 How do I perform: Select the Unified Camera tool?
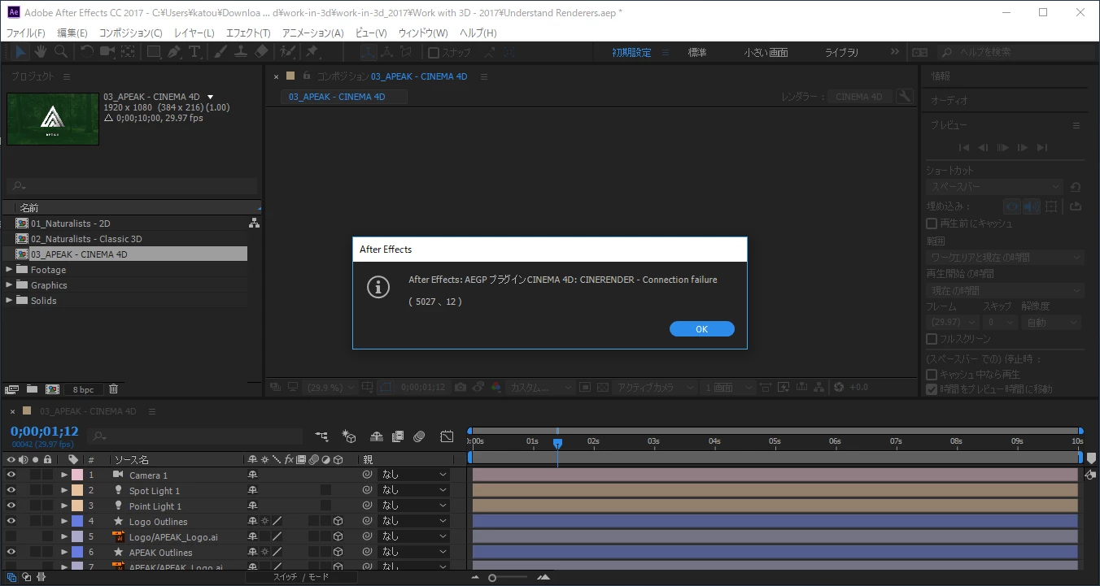[107, 52]
